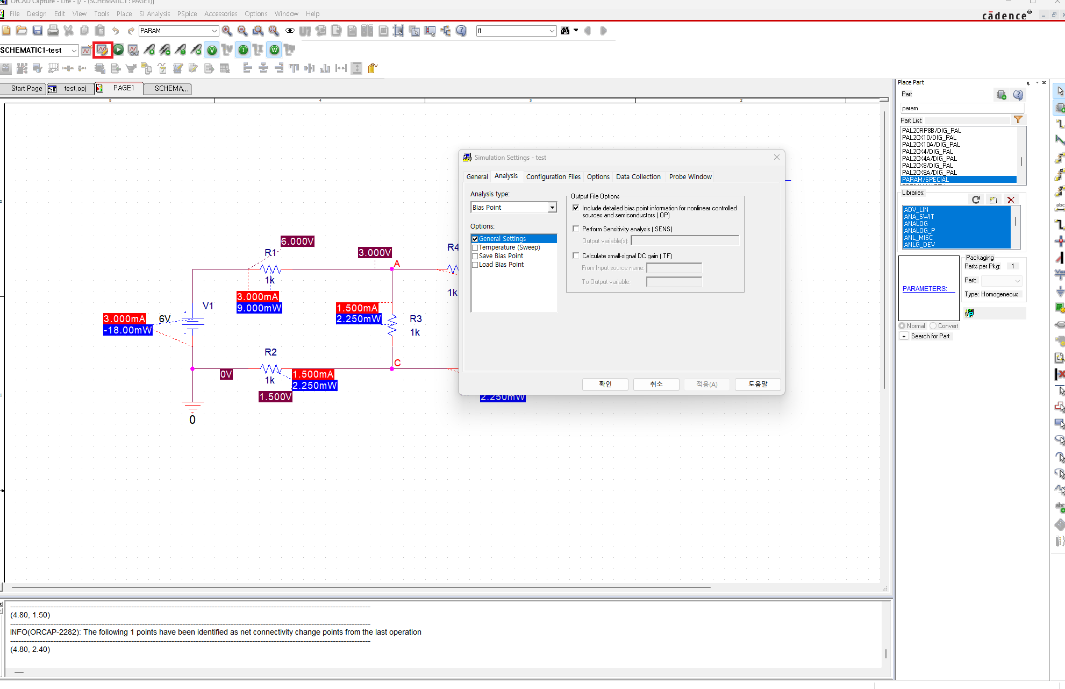
Task: Click the Zoom In magnifier icon
Action: (227, 31)
